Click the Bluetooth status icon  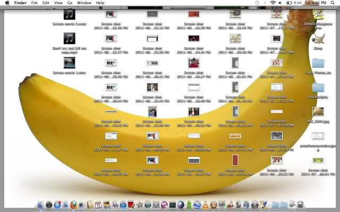pyautogui.click(x=265, y=3)
